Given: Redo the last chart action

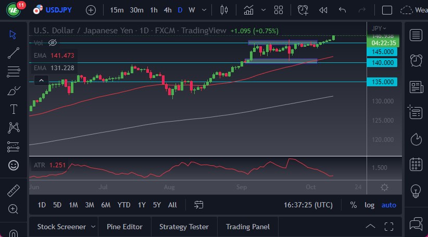Looking at the screenshot, I should click(x=362, y=10).
